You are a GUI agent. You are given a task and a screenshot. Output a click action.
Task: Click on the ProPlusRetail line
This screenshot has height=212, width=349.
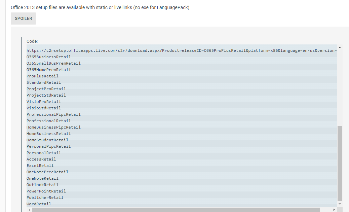42,76
